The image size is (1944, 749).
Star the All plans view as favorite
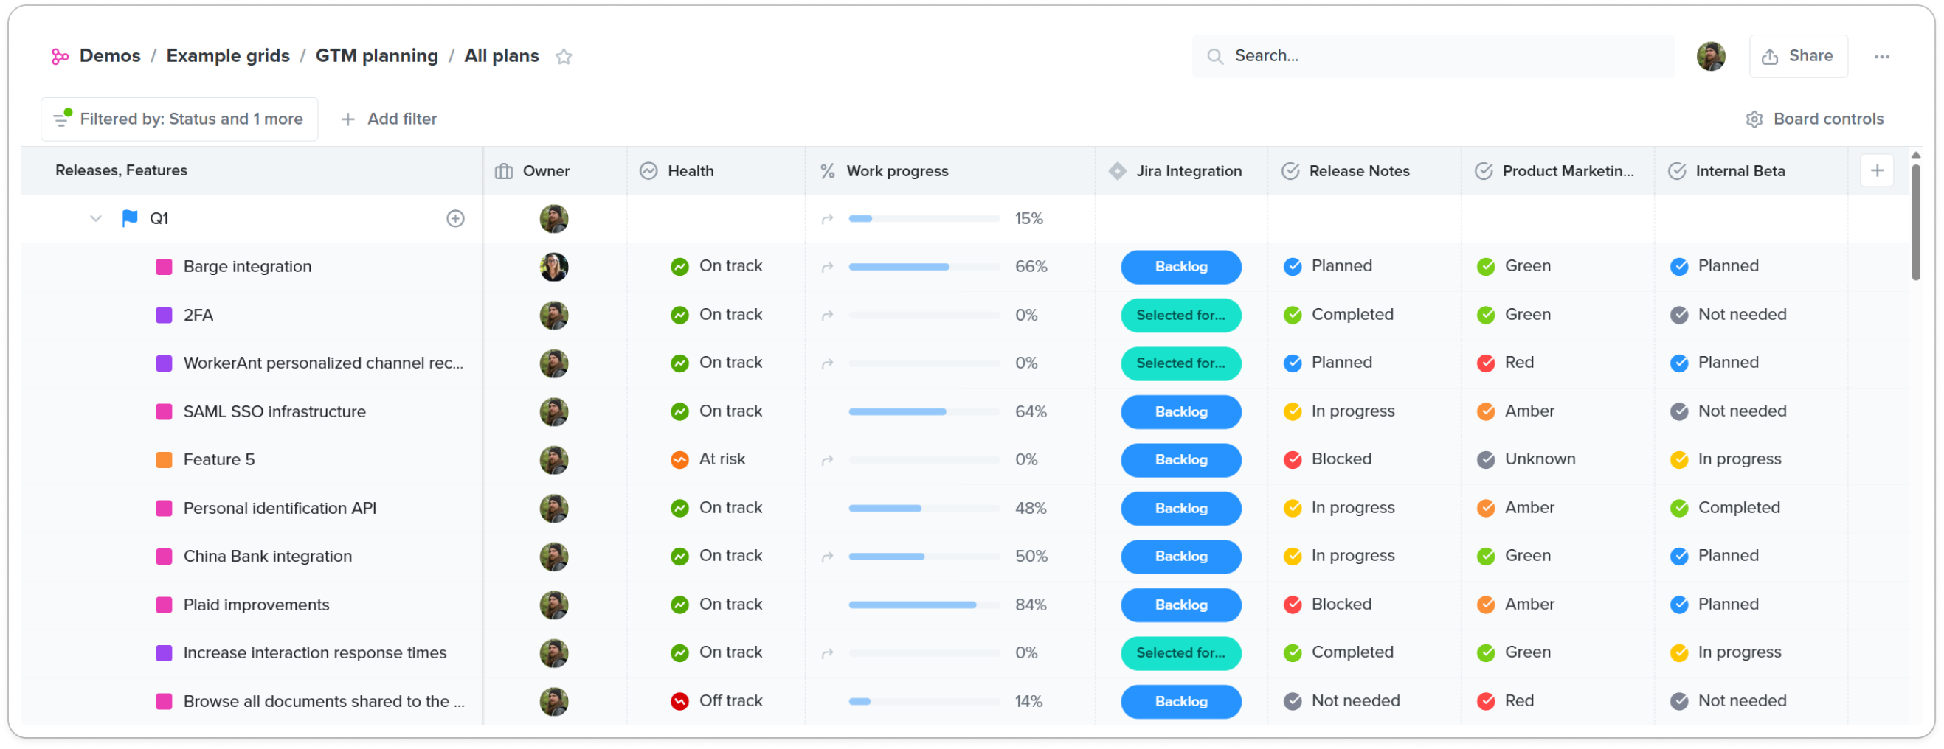pos(564,57)
